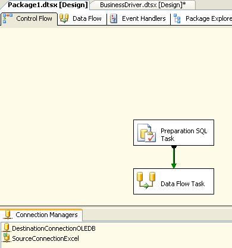Select the SourceConnectionExcel connection manager
Image resolution: width=232 pixels, height=248 pixels.
(41, 238)
